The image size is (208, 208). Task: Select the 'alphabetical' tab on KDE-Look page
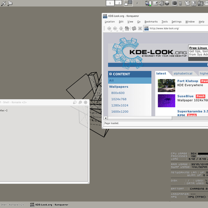pos(183,73)
